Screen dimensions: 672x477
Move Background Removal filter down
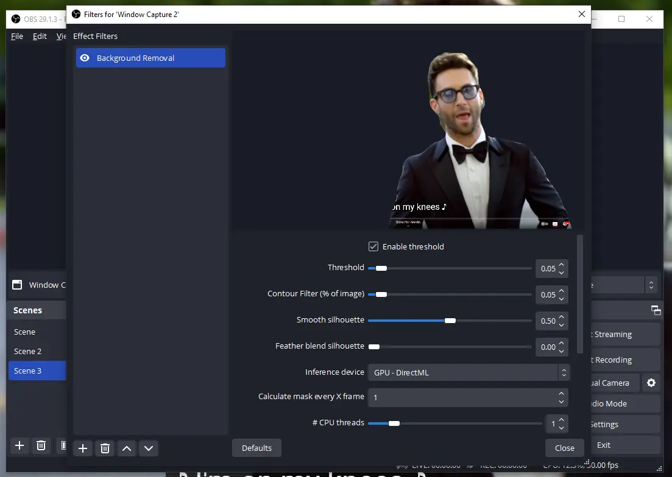pos(149,448)
